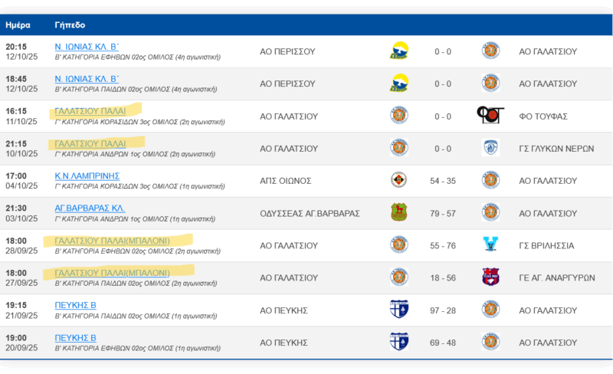Click the 54 - 35 match score
Image resolution: width=613 pixels, height=374 pixels.
click(x=442, y=180)
